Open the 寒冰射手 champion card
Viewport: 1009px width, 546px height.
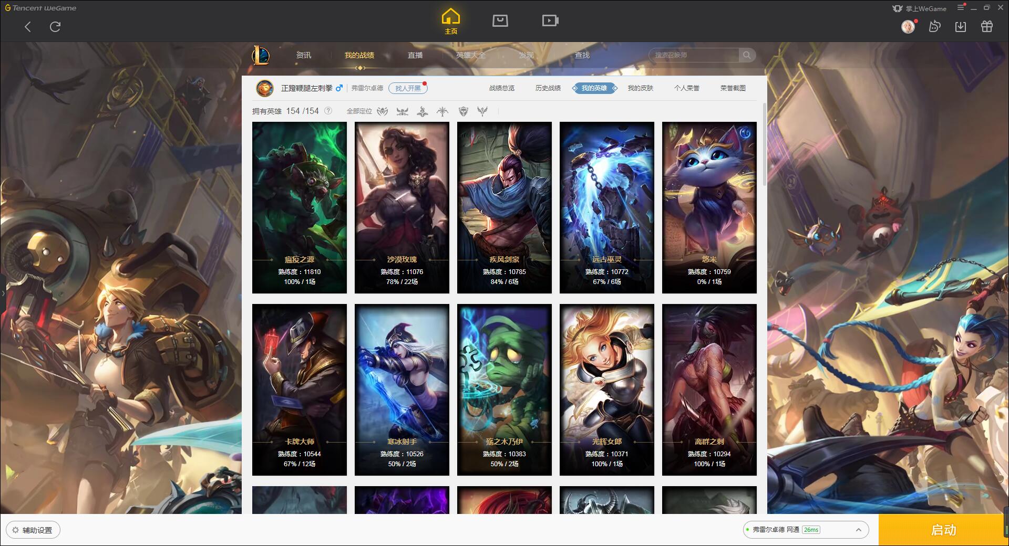click(402, 390)
